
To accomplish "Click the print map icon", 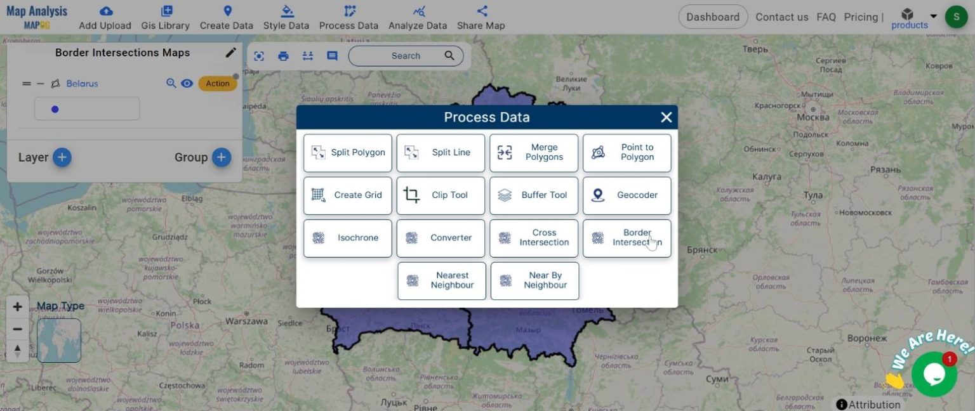I will [283, 56].
